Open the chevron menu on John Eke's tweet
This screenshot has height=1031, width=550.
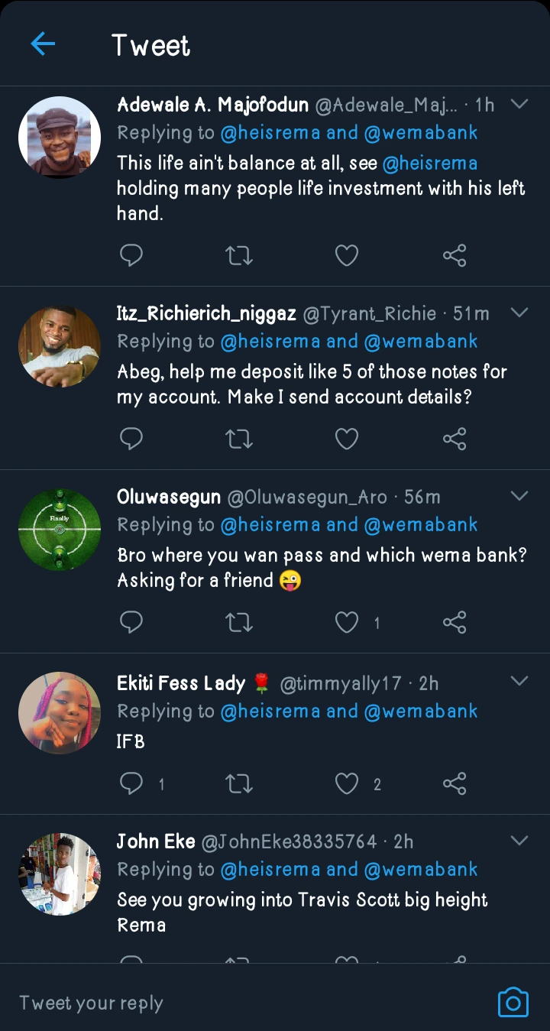(519, 841)
